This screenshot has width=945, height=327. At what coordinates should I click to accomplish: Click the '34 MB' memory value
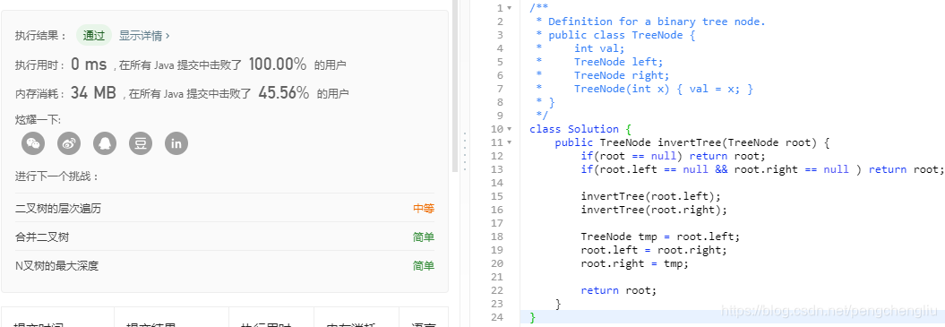coord(93,93)
